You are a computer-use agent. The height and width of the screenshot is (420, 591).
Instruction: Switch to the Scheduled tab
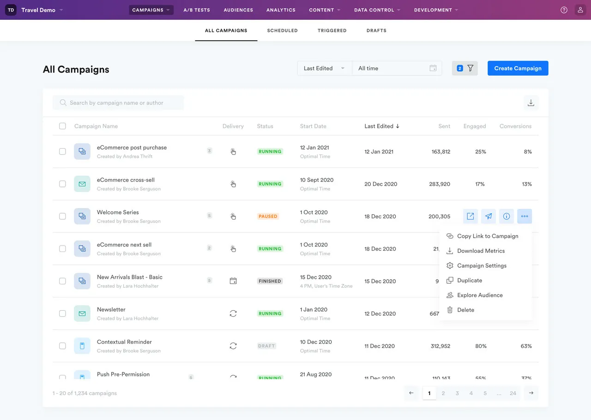(x=282, y=30)
